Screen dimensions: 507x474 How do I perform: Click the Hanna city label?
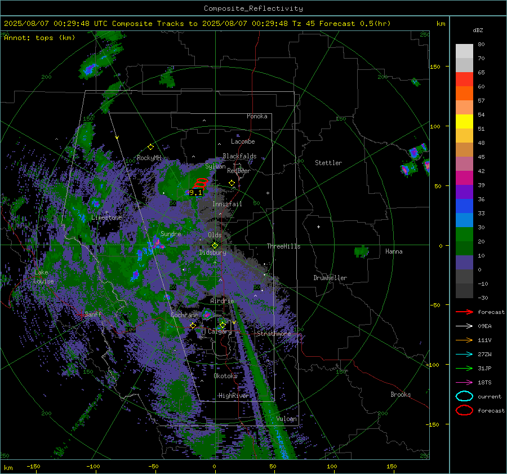pos(394,251)
